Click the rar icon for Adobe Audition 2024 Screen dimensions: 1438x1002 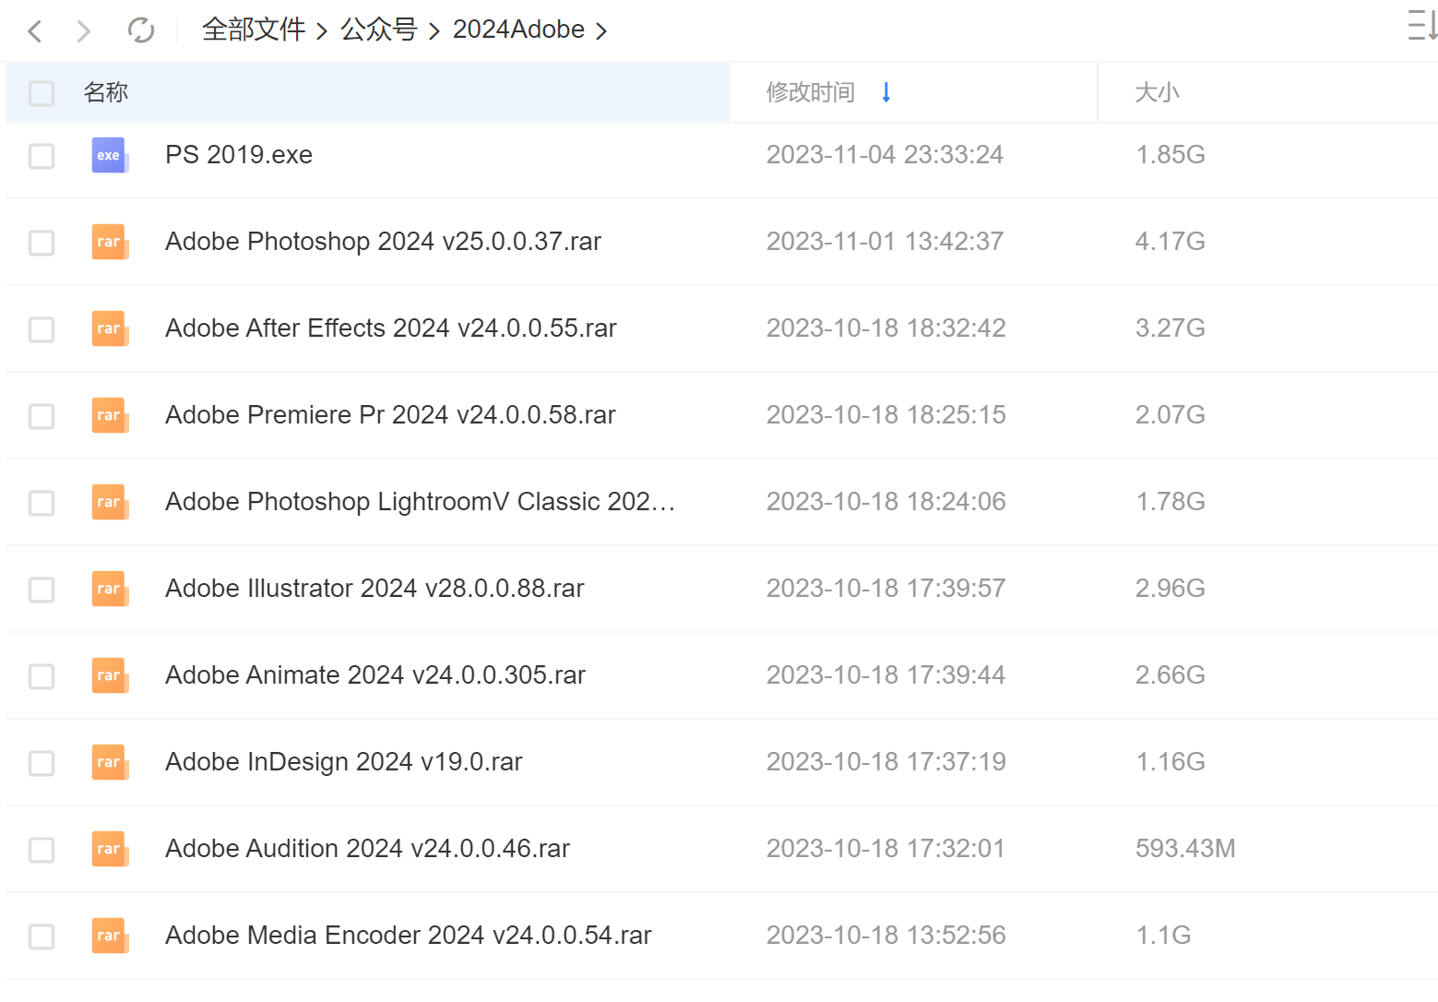110,849
